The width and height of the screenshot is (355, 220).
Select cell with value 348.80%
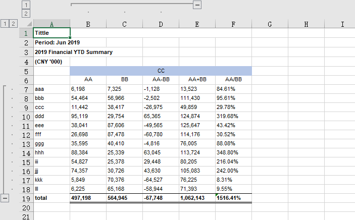click(233, 153)
